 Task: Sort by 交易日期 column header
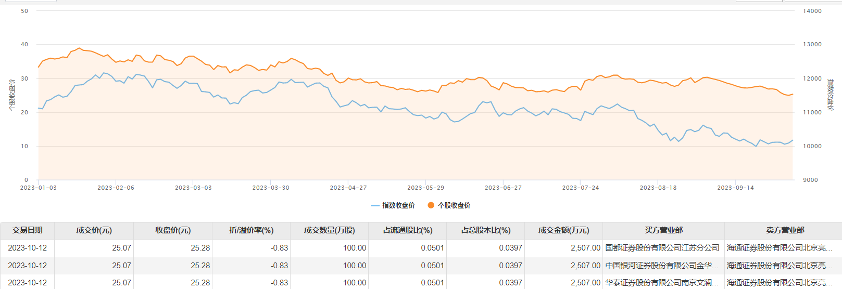27,230
